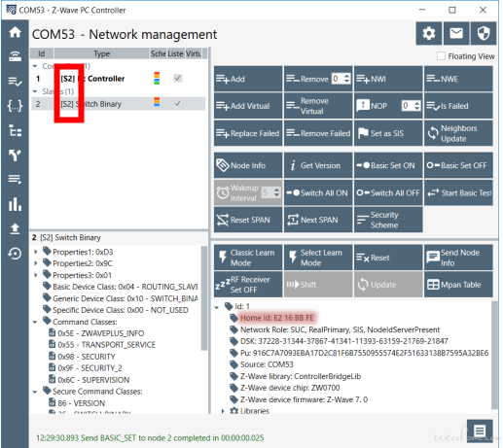Open the log list icon at bottom right

coord(480,431)
